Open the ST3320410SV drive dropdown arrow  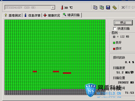(53, 8)
